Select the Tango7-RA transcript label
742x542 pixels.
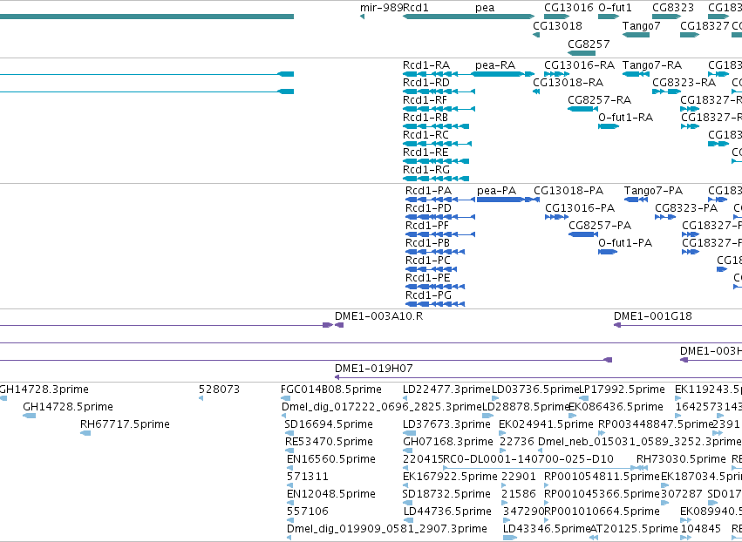coord(652,65)
